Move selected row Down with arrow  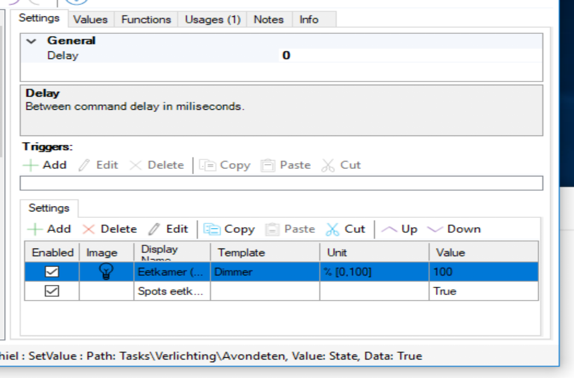[x=435, y=229]
